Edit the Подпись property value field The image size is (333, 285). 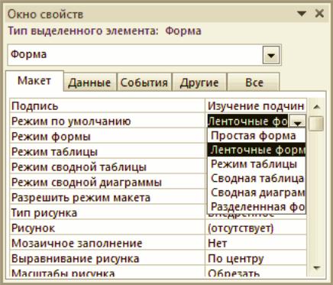pos(256,106)
